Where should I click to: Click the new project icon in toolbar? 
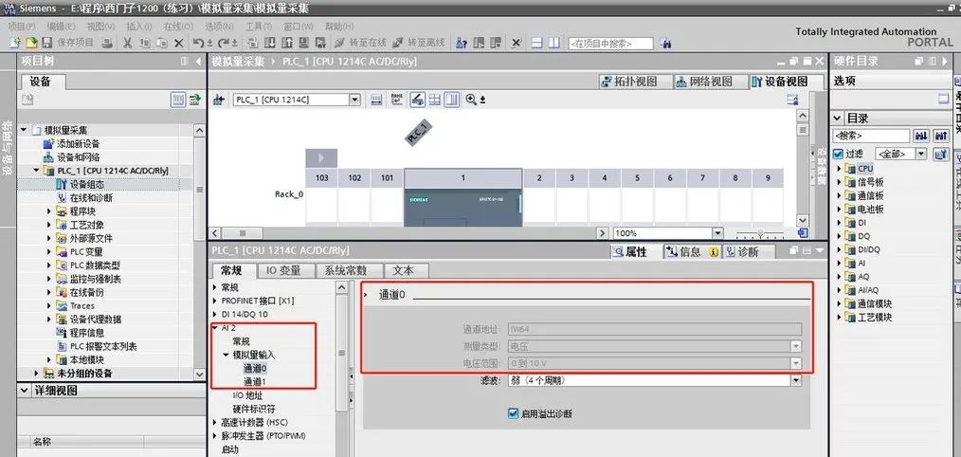point(16,43)
